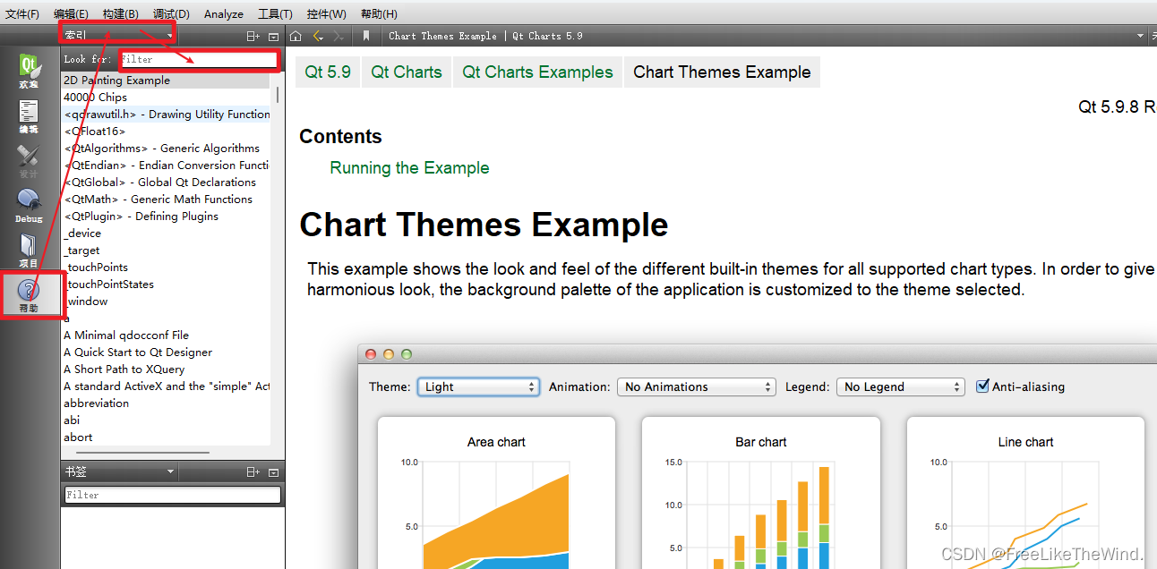Viewport: 1157px width, 569px height.
Task: Jump to 'Running the Example' section link
Action: coord(409,168)
